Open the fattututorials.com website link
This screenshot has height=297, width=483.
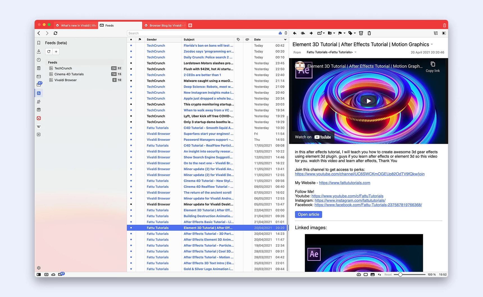pos(345,183)
